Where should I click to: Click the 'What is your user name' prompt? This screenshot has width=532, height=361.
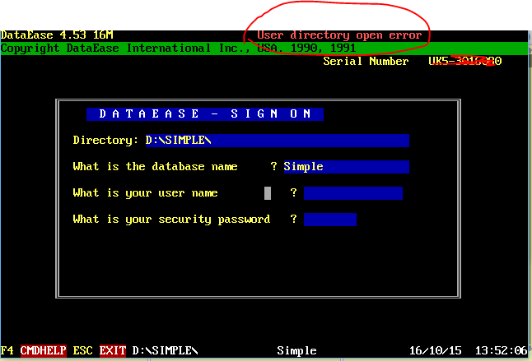pos(145,193)
